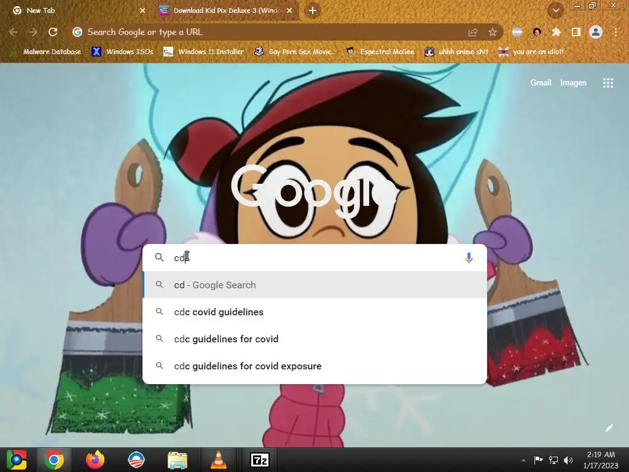
Task: Toggle the side panel icon
Action: point(576,32)
